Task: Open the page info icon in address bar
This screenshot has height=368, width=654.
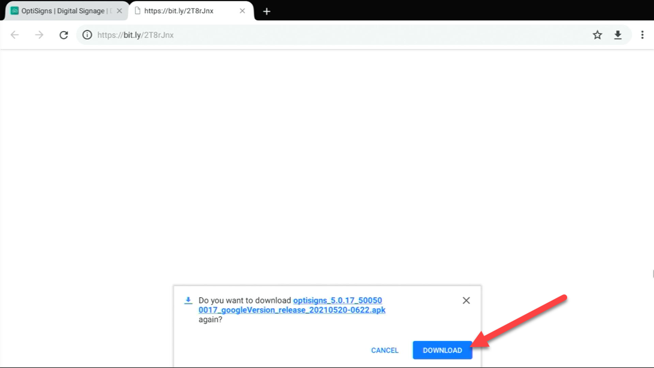Action: point(87,35)
